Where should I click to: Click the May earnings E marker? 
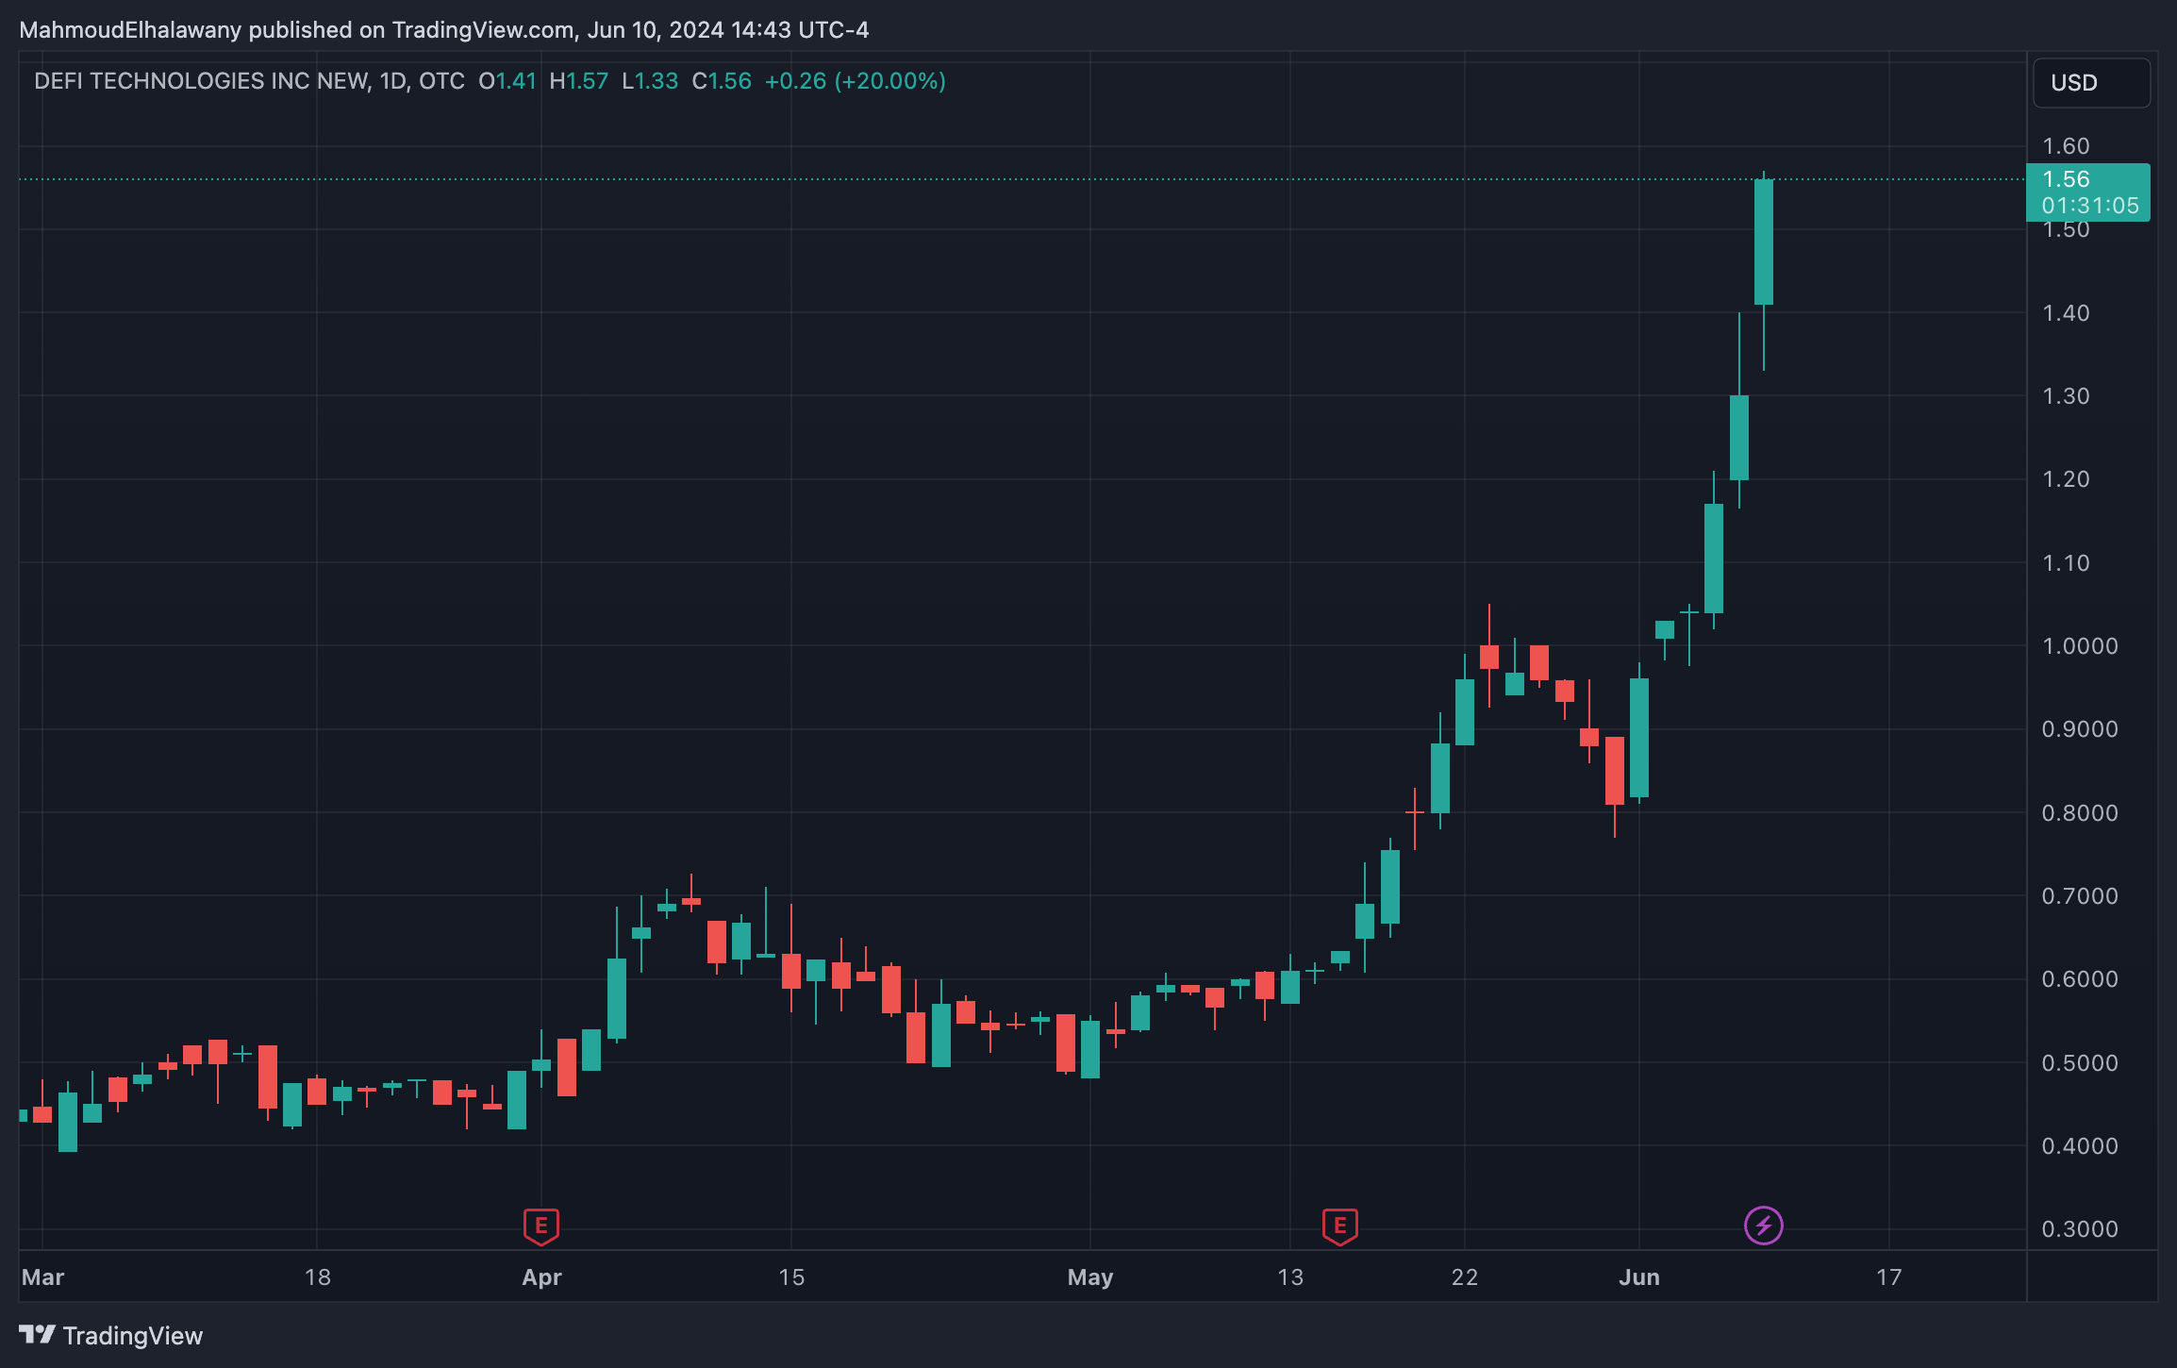click(x=1339, y=1226)
